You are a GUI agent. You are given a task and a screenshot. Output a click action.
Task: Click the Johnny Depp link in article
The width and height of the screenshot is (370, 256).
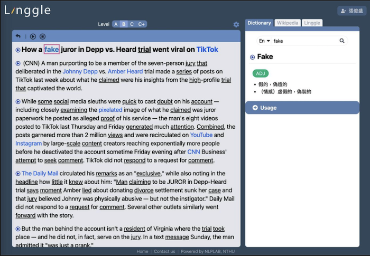(80, 71)
